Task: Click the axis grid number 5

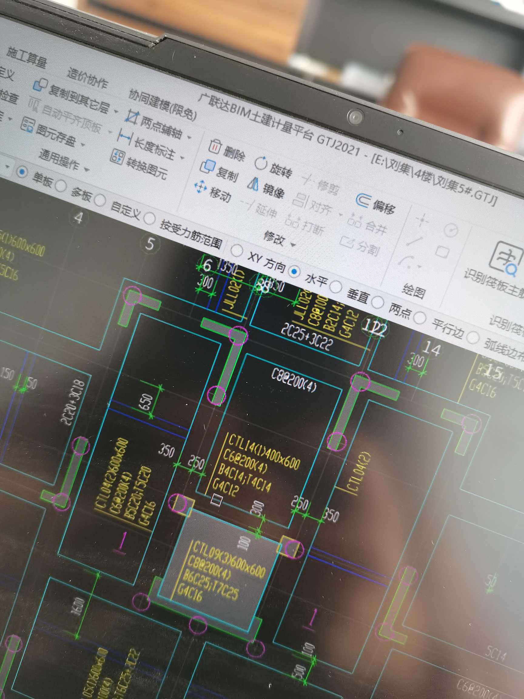Action: click(150, 244)
